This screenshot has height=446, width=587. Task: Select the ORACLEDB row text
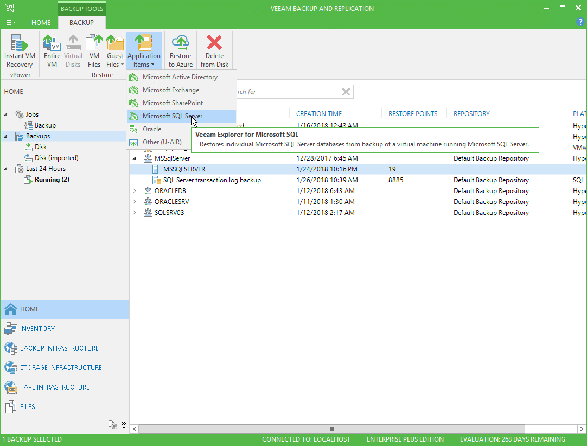170,191
